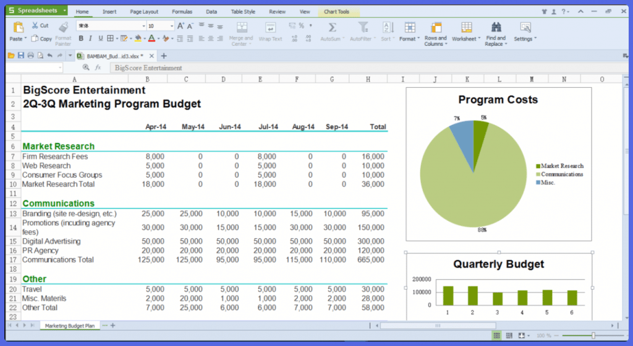Screen dimensions: 633x346
Task: Center text horizontally
Action: [x=211, y=38]
